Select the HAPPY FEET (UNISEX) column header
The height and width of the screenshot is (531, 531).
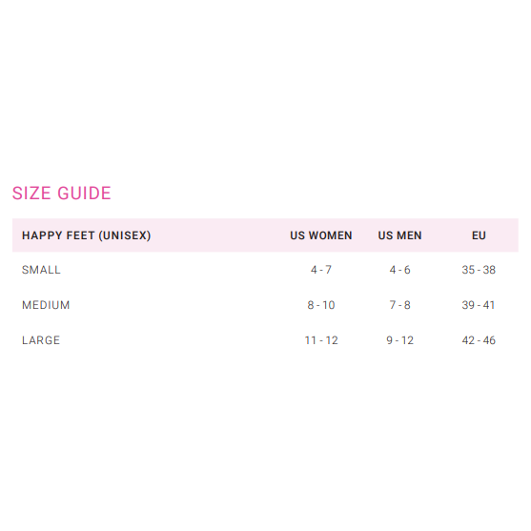[87, 235]
